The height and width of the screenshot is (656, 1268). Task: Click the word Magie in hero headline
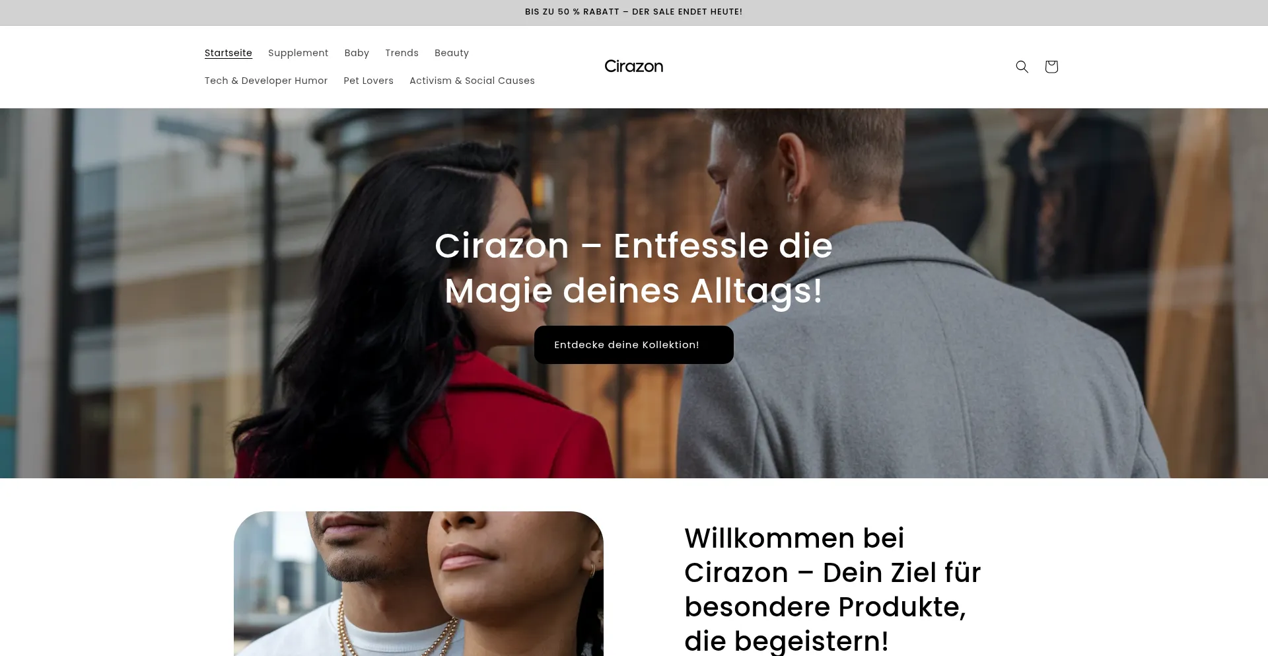pos(499,291)
